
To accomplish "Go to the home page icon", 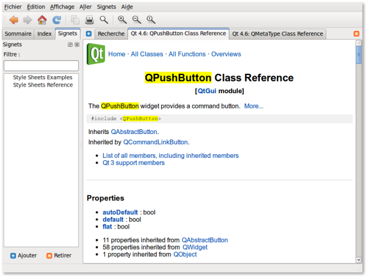I will click(42, 19).
